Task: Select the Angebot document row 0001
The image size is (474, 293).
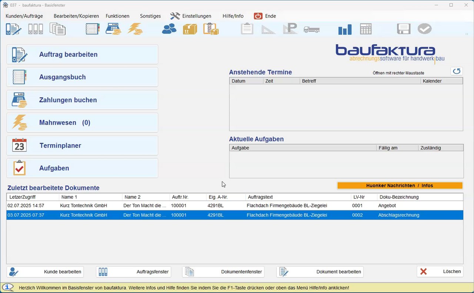Action: pyautogui.click(x=235, y=205)
